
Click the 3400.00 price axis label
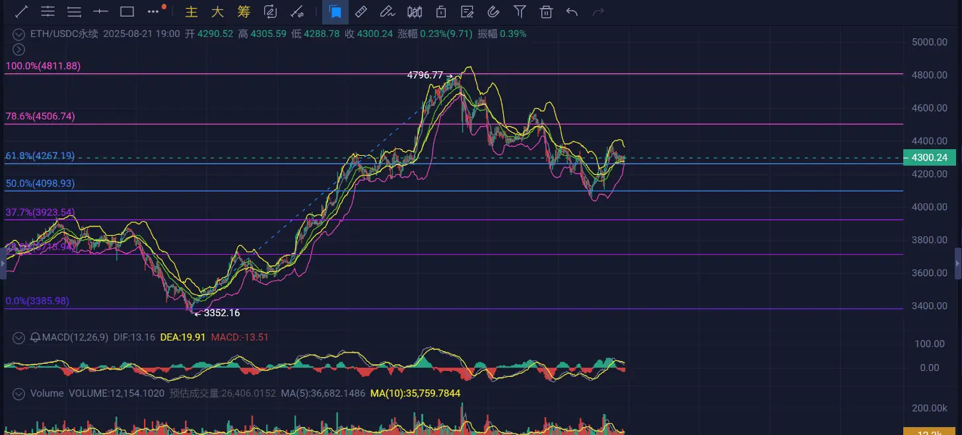[930, 306]
